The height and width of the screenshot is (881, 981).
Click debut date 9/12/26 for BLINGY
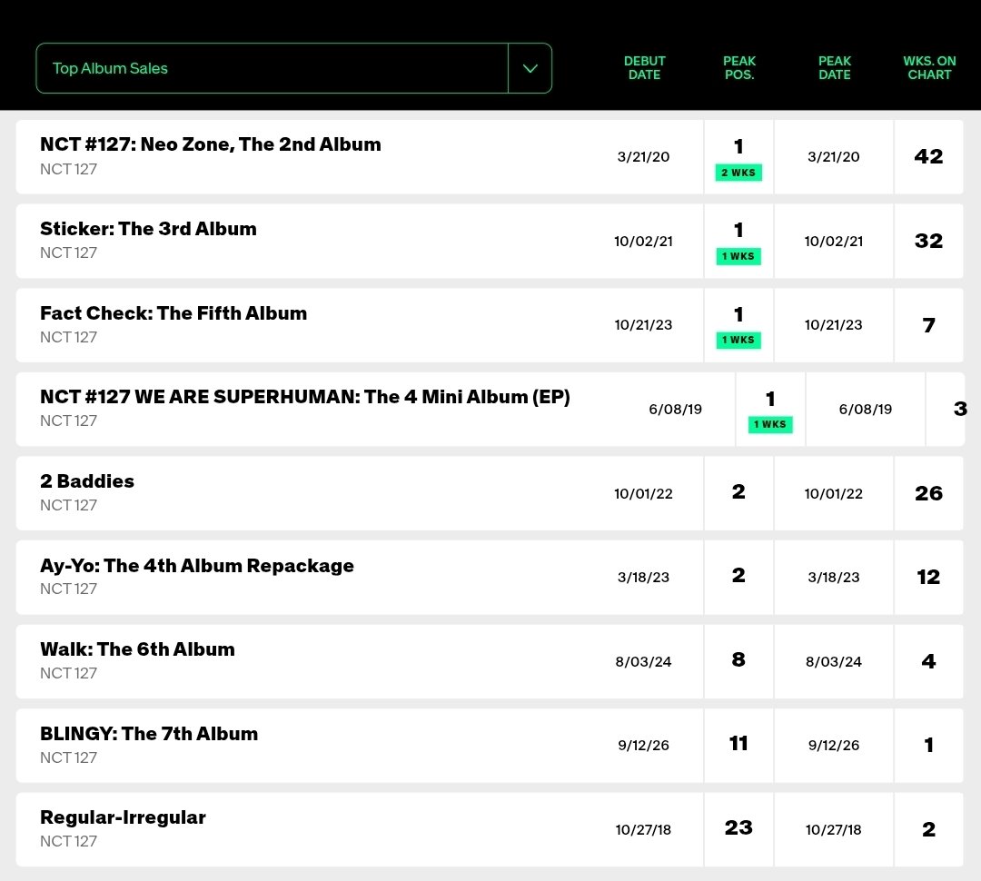pyautogui.click(x=643, y=746)
